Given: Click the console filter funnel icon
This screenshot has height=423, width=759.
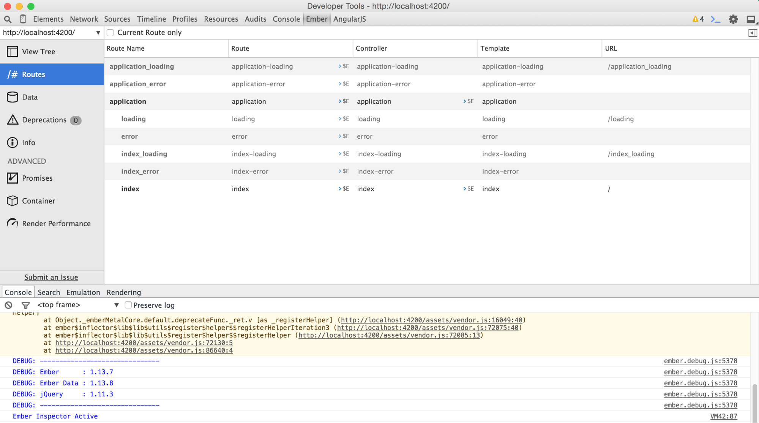Looking at the screenshot, I should pyautogui.click(x=25, y=305).
